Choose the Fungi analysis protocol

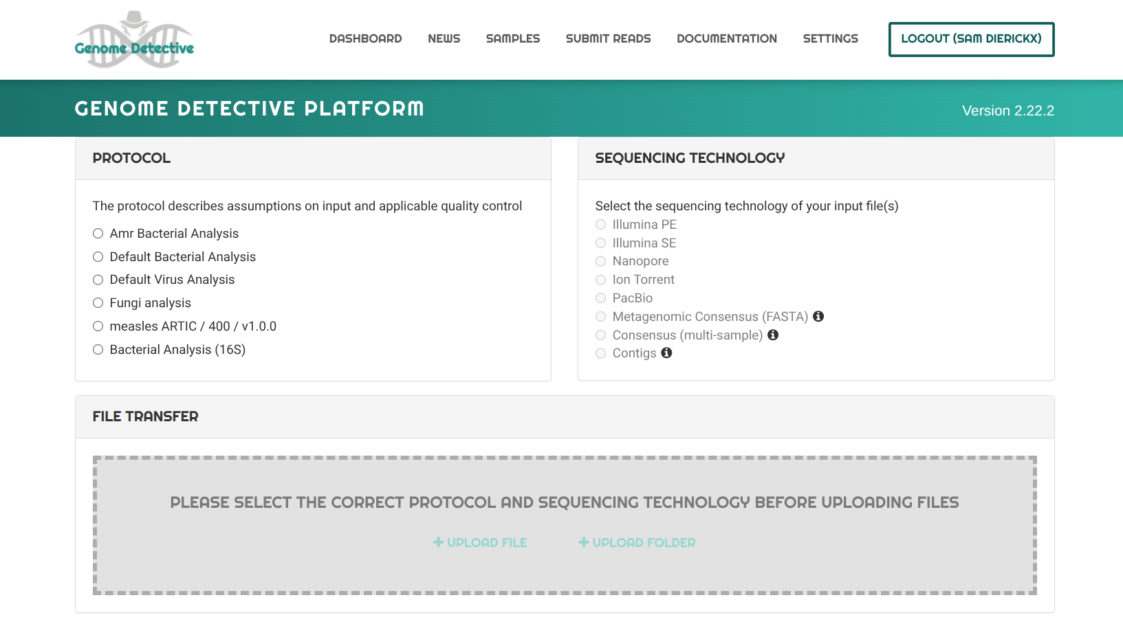click(x=98, y=303)
